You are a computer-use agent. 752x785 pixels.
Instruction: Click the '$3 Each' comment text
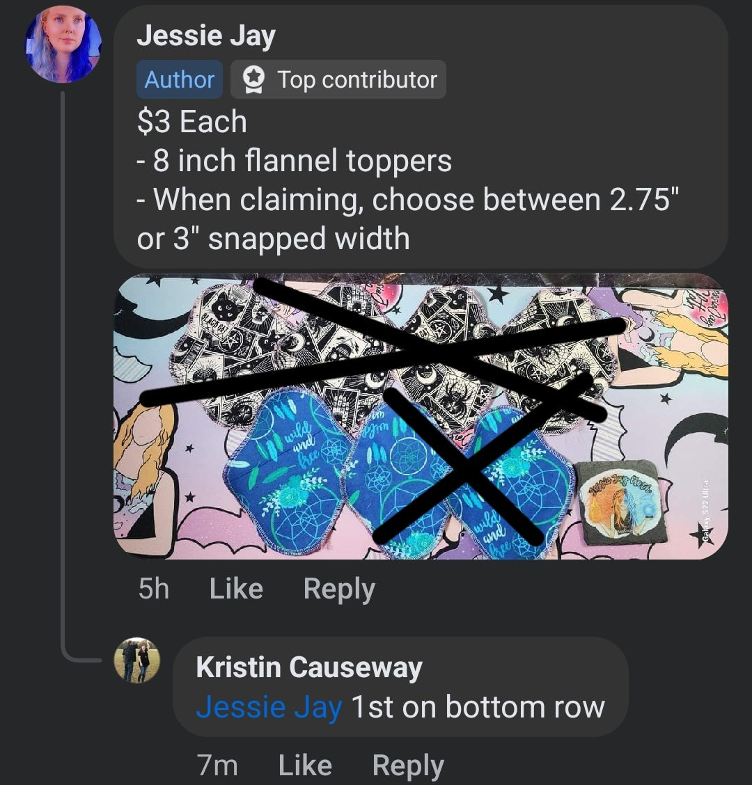pos(192,122)
